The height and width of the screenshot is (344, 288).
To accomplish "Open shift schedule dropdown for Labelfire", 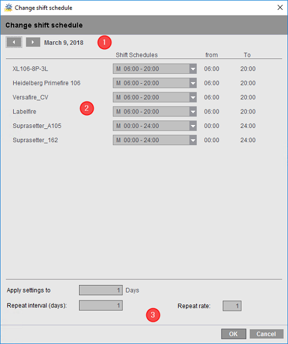I will pos(155,112).
